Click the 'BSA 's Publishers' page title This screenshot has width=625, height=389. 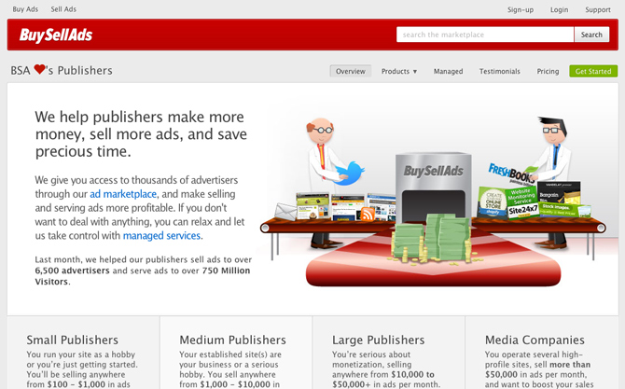click(x=62, y=71)
